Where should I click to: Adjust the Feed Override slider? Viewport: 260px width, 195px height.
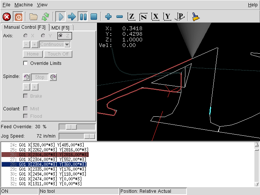71,127
